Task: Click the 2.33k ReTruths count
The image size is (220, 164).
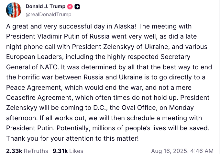Action: 14,151
